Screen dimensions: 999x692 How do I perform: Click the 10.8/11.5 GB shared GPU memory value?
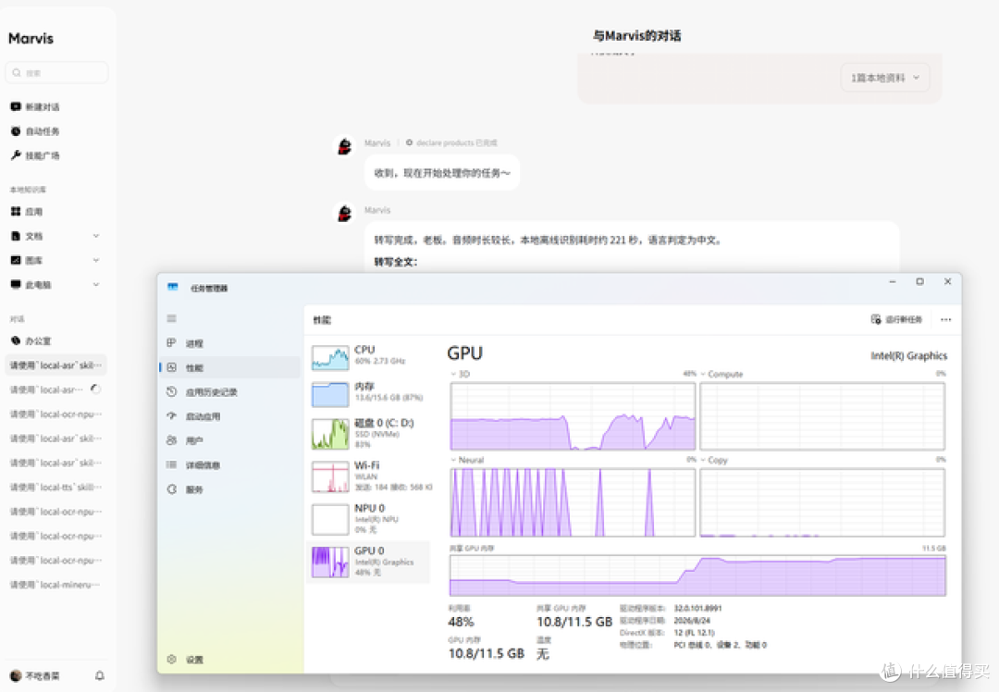coord(574,622)
